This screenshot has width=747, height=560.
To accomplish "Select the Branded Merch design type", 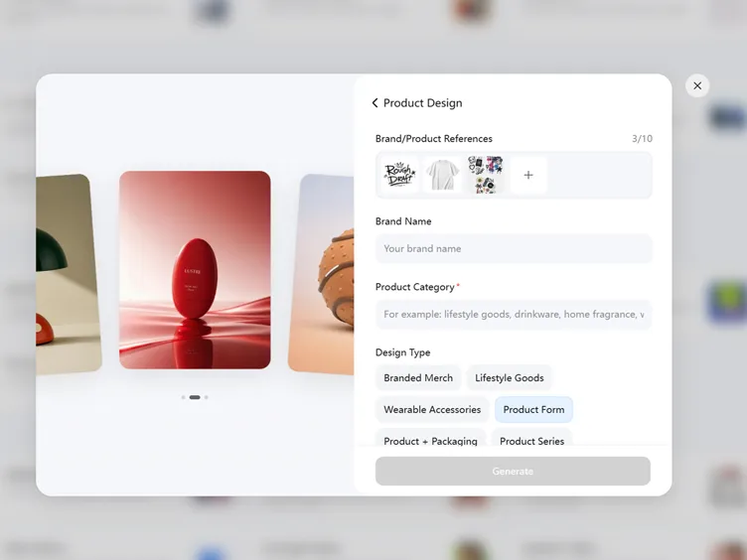I will [x=418, y=377].
